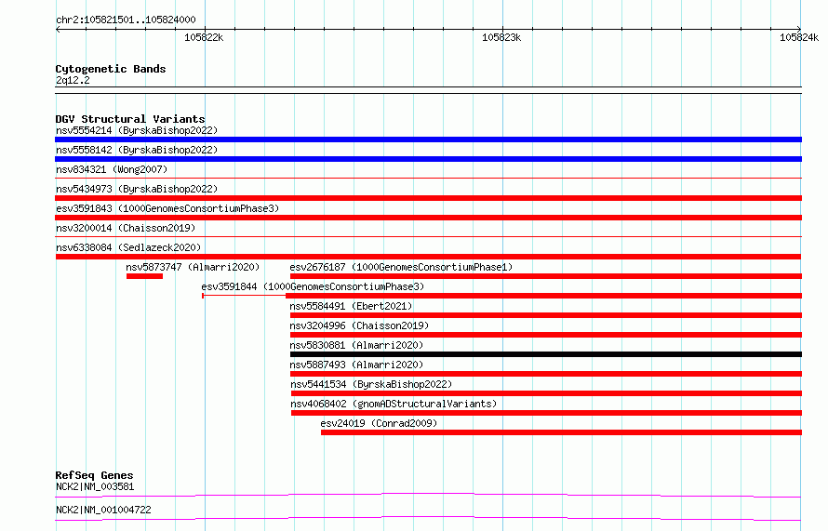Click the 105823k ruler label

tap(501, 37)
